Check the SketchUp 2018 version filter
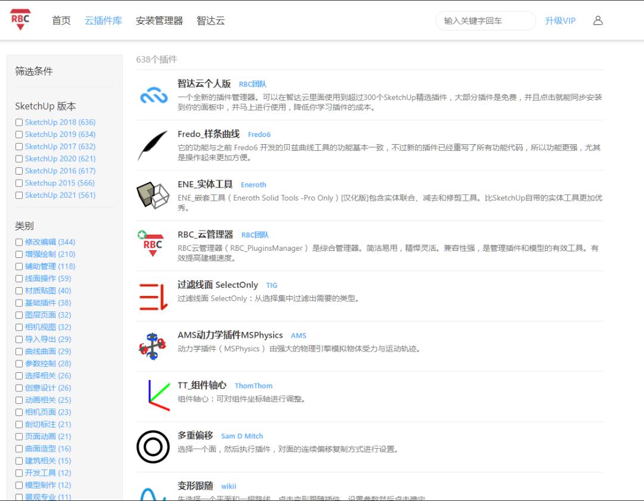Viewport: 644px width, 501px height. [x=19, y=122]
